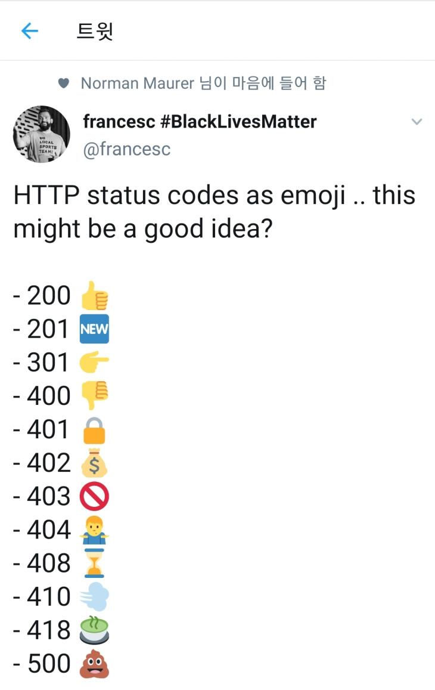This screenshot has height=690, width=435.
Task: Click the shrugging person emoji beside 404
Action: 94,529
